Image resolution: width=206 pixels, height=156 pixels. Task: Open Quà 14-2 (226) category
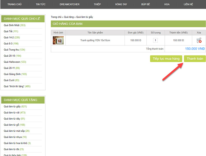[x=12, y=37]
